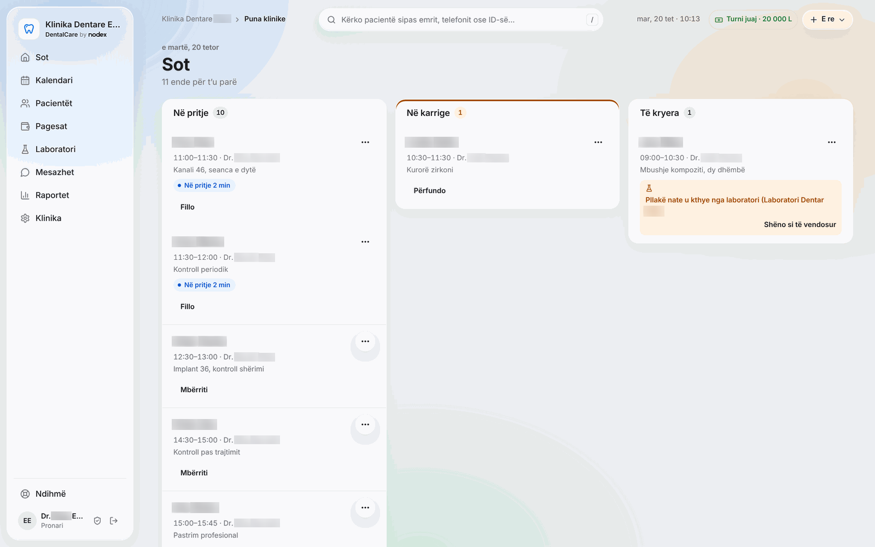Click 'Pastrim profesional' appointment text
This screenshot has width=875, height=547.
tap(206, 536)
